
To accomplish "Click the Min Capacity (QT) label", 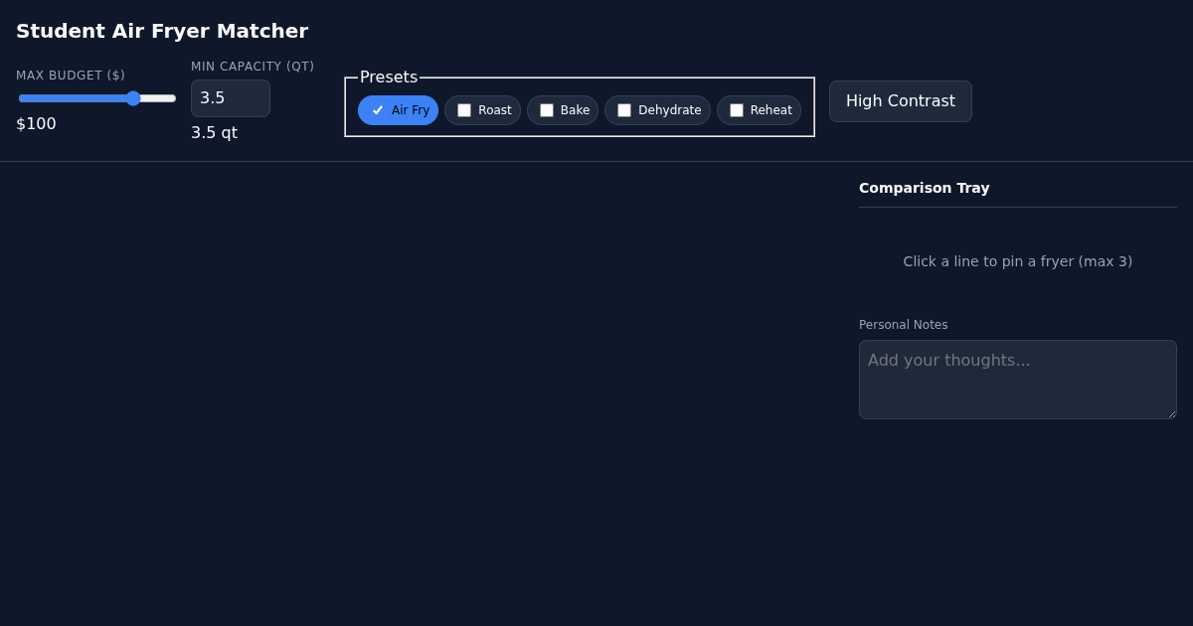I will click(253, 67).
